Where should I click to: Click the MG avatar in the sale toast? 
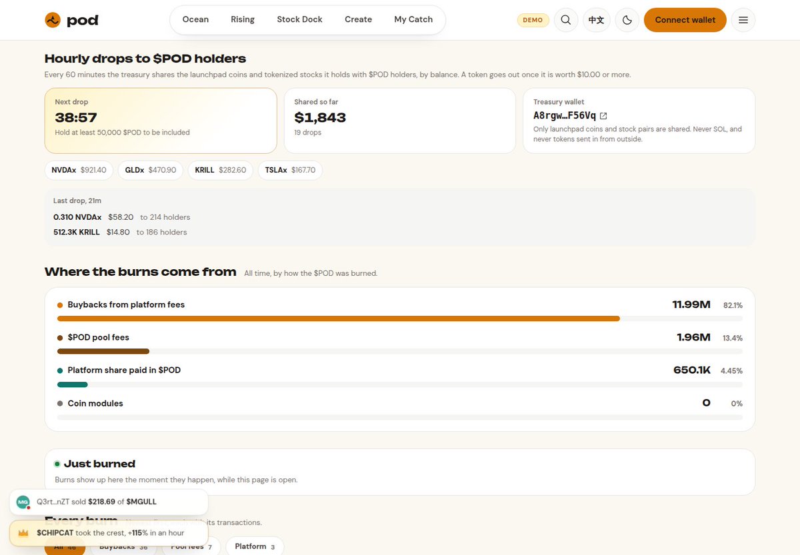click(x=23, y=502)
